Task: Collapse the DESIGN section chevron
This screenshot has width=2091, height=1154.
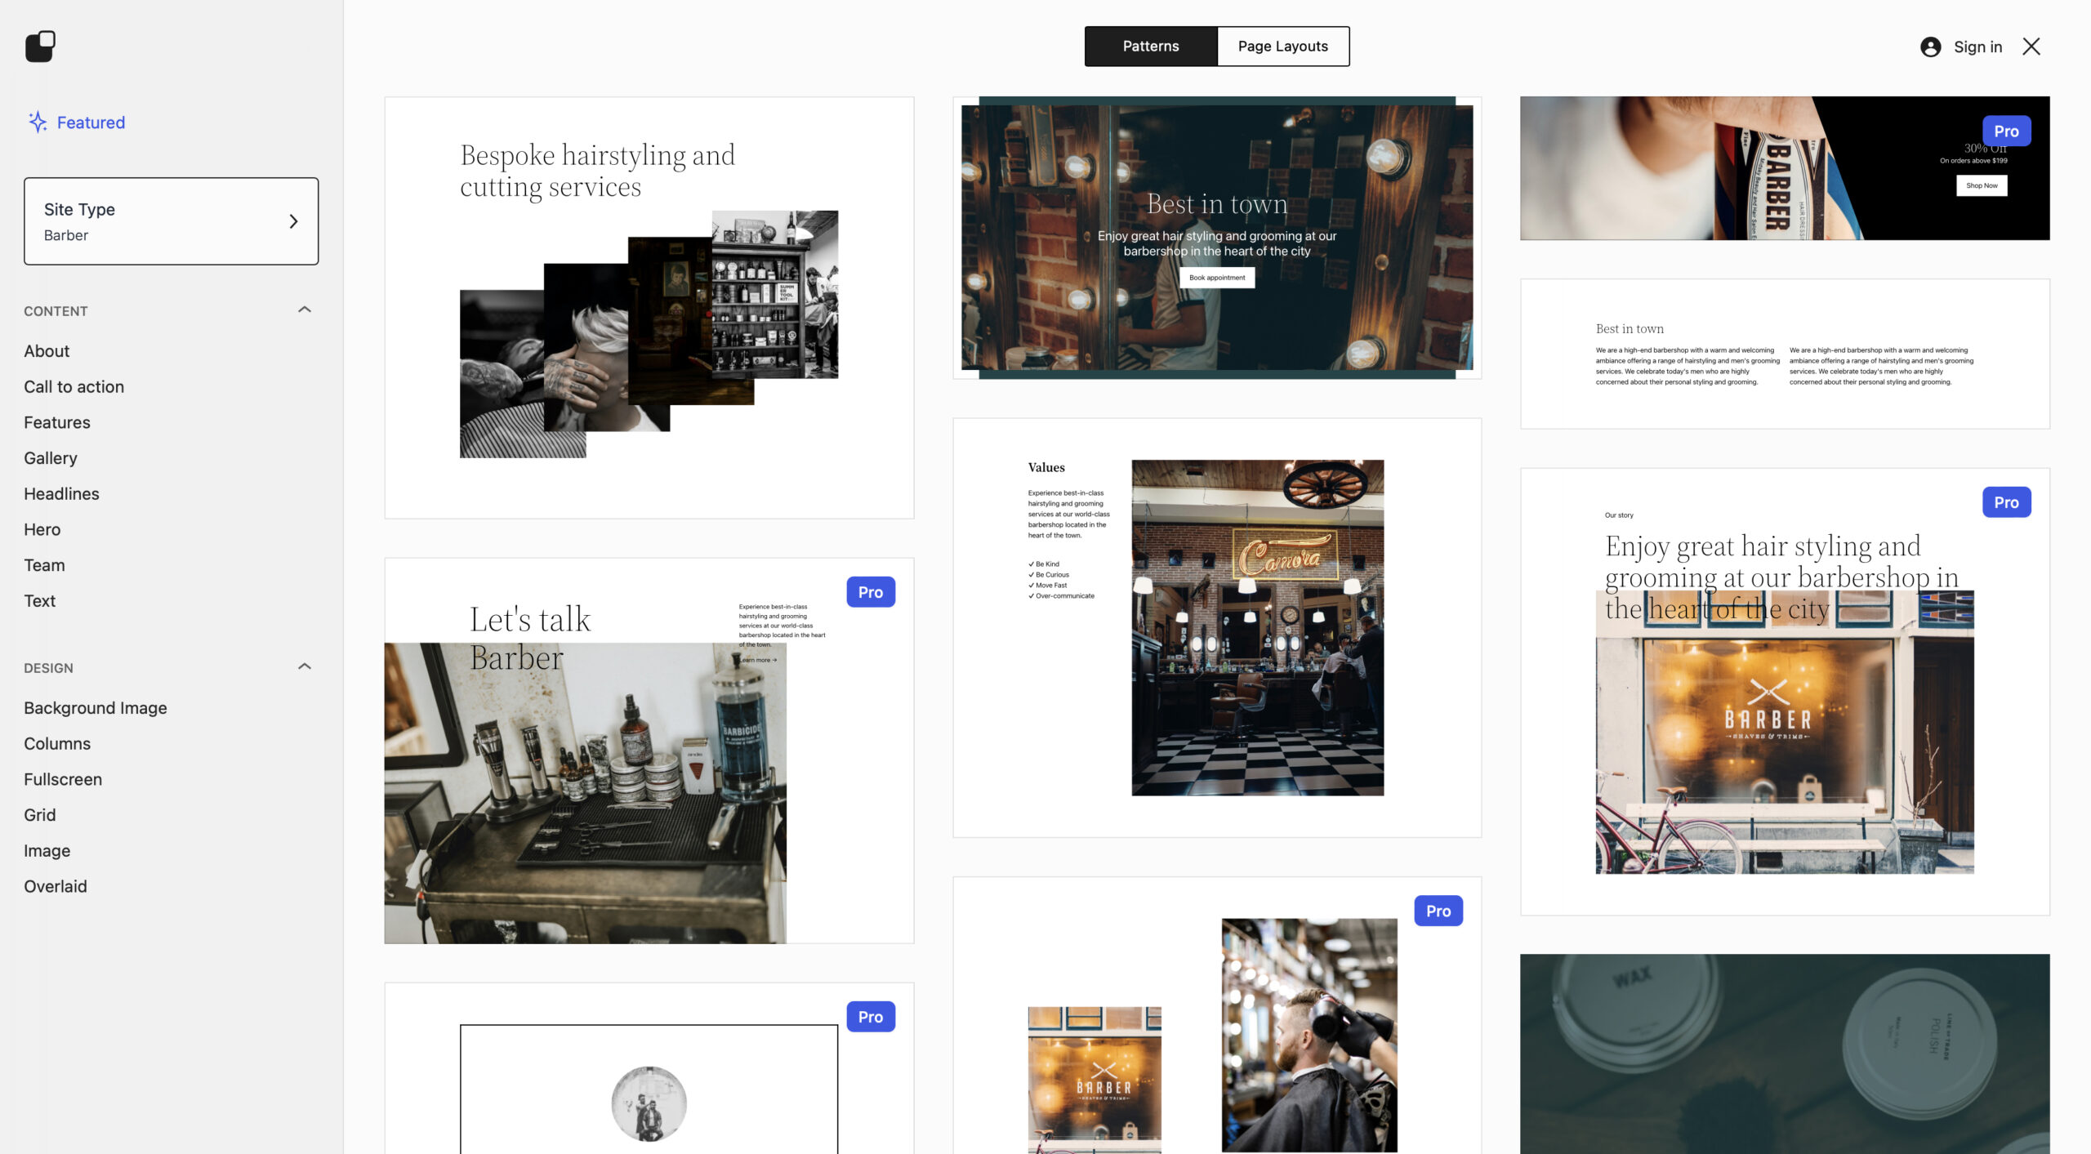Action: (x=305, y=666)
